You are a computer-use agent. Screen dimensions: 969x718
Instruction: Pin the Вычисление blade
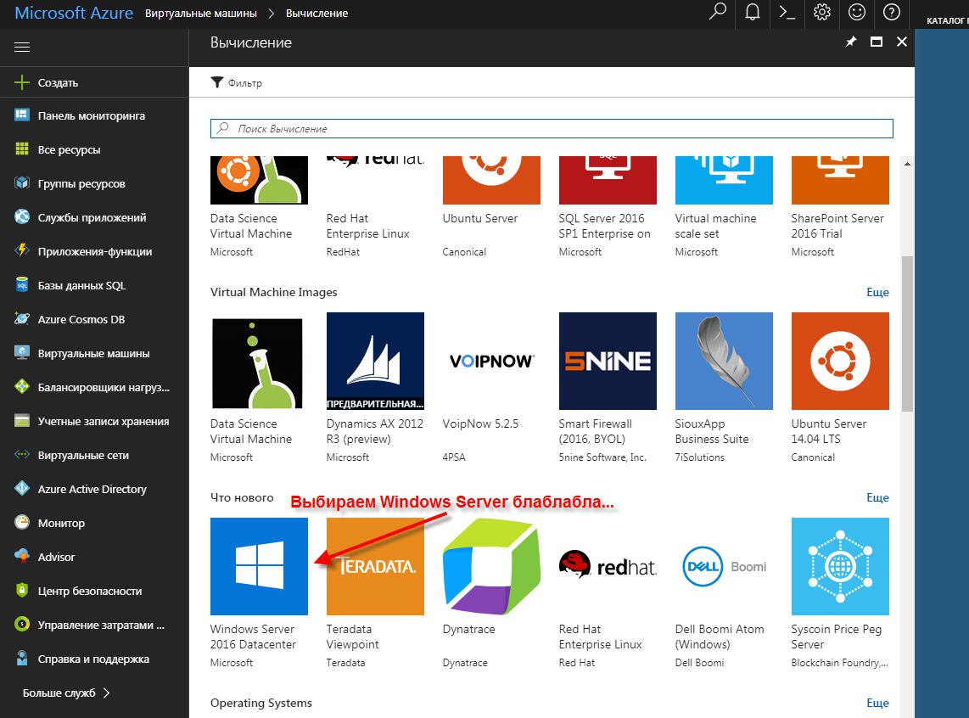point(851,42)
